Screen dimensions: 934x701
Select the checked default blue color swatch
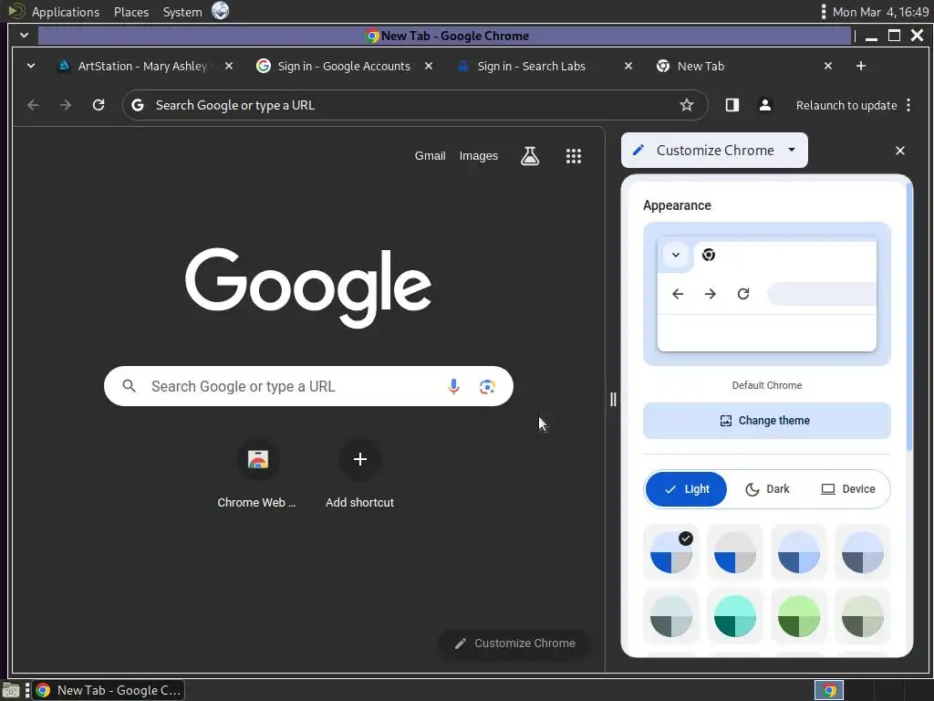click(x=671, y=552)
